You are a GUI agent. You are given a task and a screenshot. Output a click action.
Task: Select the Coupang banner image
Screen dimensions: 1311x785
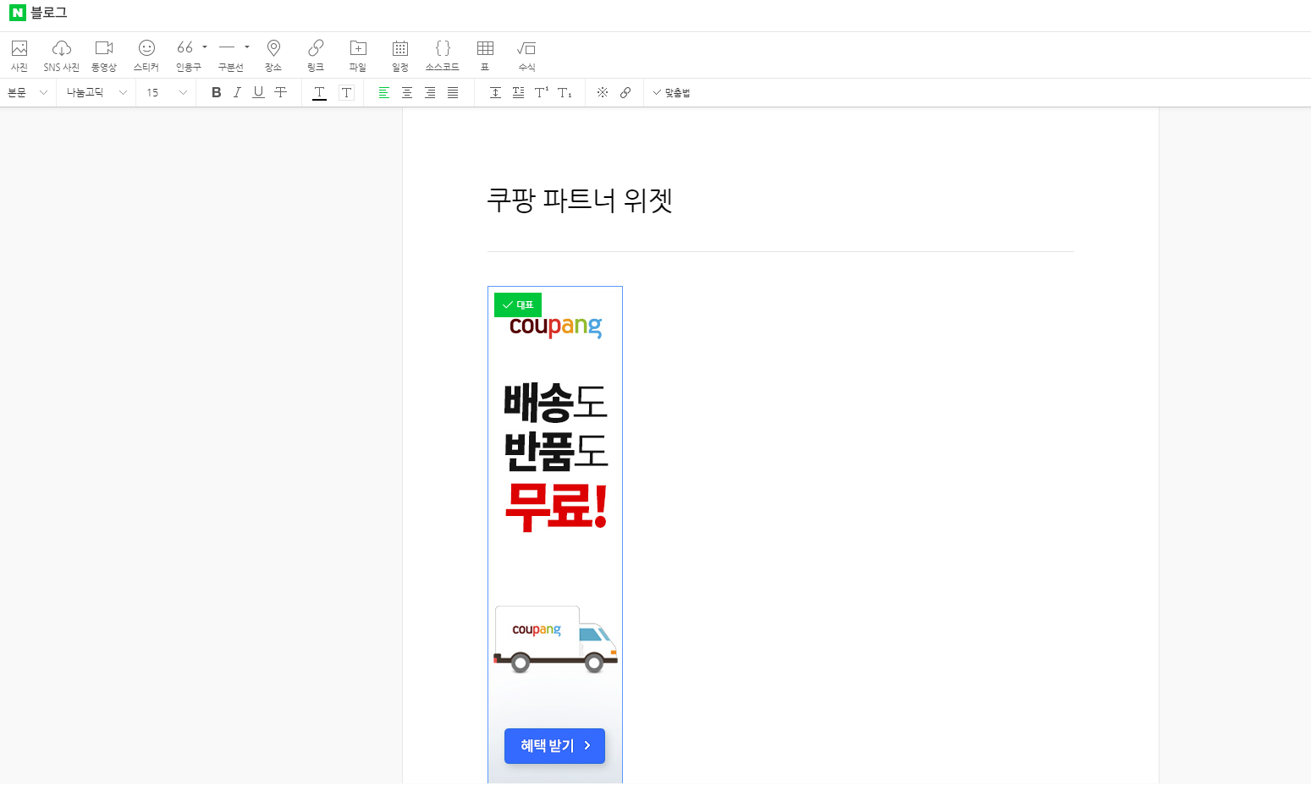click(555, 535)
